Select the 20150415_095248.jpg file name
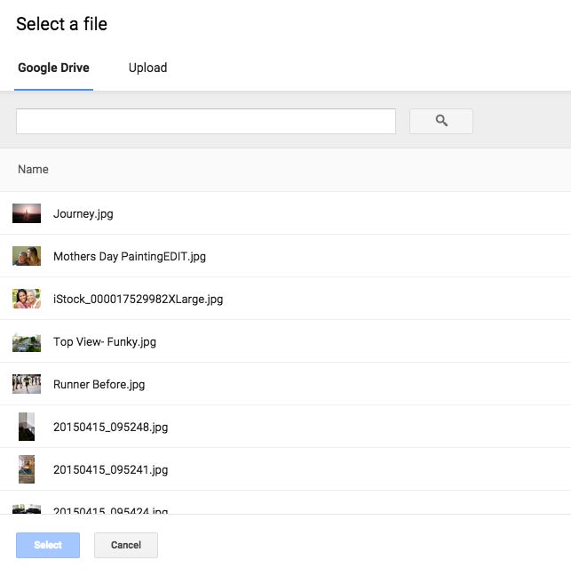This screenshot has height=576, width=571. click(x=110, y=427)
